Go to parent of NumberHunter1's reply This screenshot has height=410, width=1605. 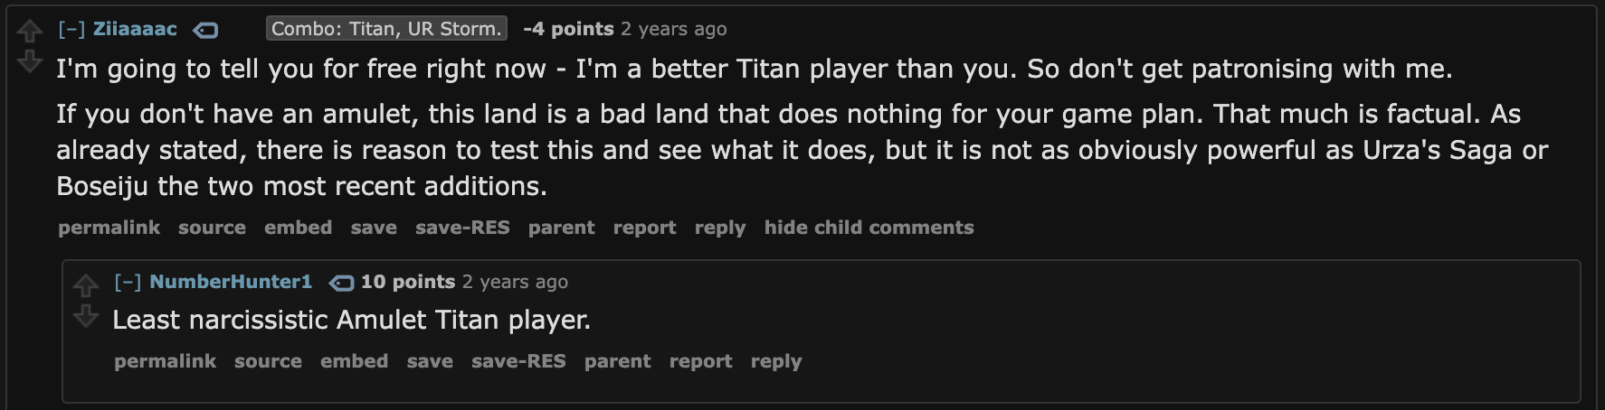point(617,361)
